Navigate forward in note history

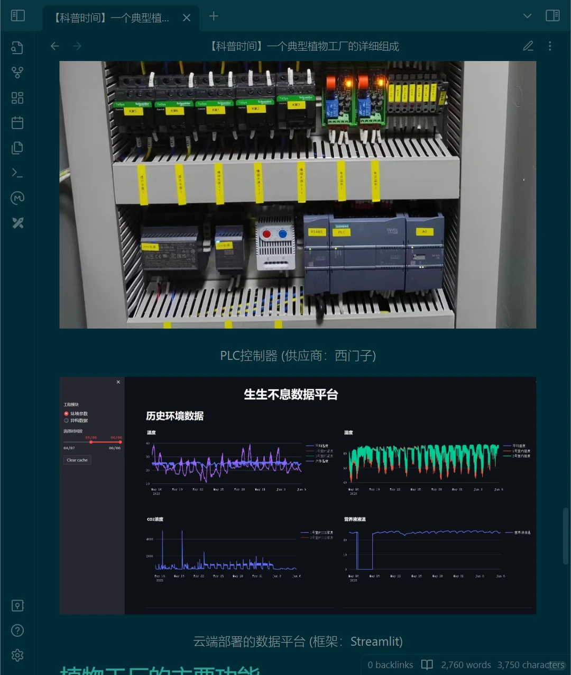77,46
